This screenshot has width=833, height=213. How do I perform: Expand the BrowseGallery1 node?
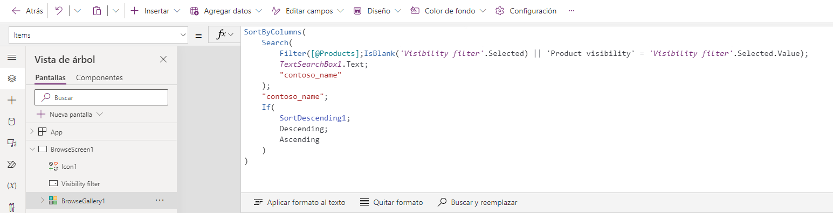click(x=43, y=201)
